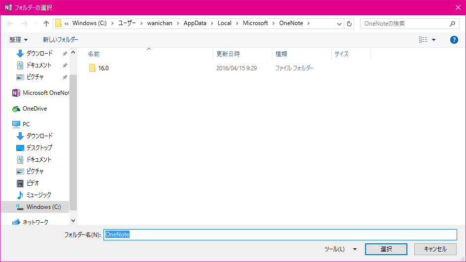Select PC in the navigation pane

click(x=21, y=124)
